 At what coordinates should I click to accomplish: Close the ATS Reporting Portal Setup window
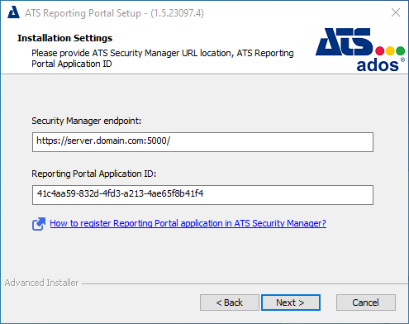[396, 12]
